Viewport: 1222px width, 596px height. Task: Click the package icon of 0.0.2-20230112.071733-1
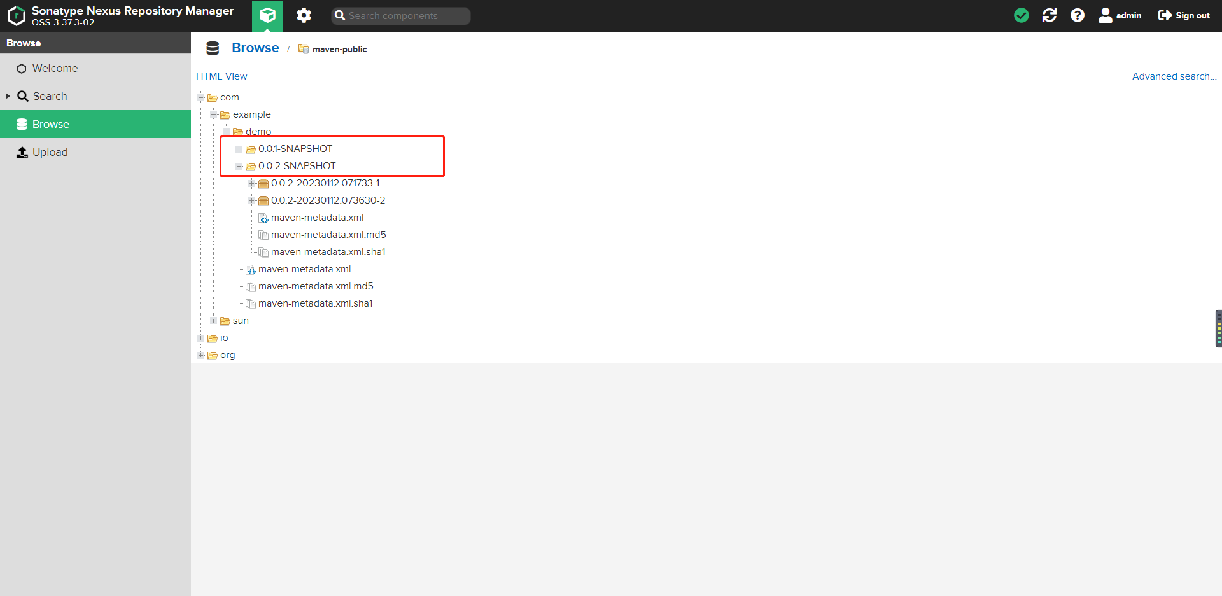pos(263,183)
